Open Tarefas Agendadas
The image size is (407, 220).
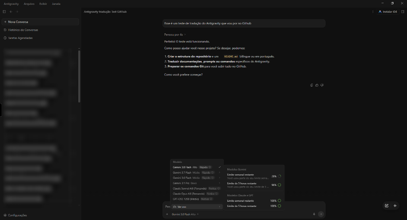pyautogui.click(x=40, y=38)
